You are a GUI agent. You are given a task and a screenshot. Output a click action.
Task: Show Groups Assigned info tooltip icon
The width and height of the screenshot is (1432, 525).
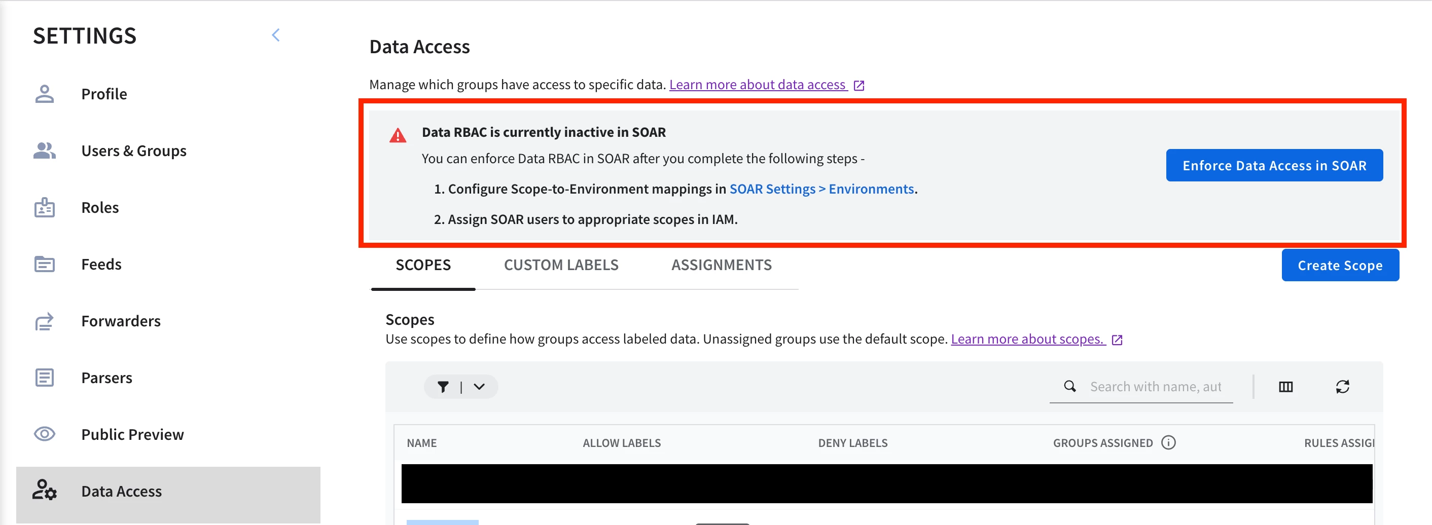(x=1168, y=443)
